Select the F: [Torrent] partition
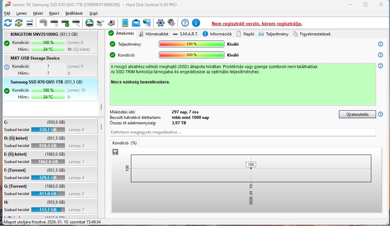The height and width of the screenshot is (251, 390). [50, 174]
